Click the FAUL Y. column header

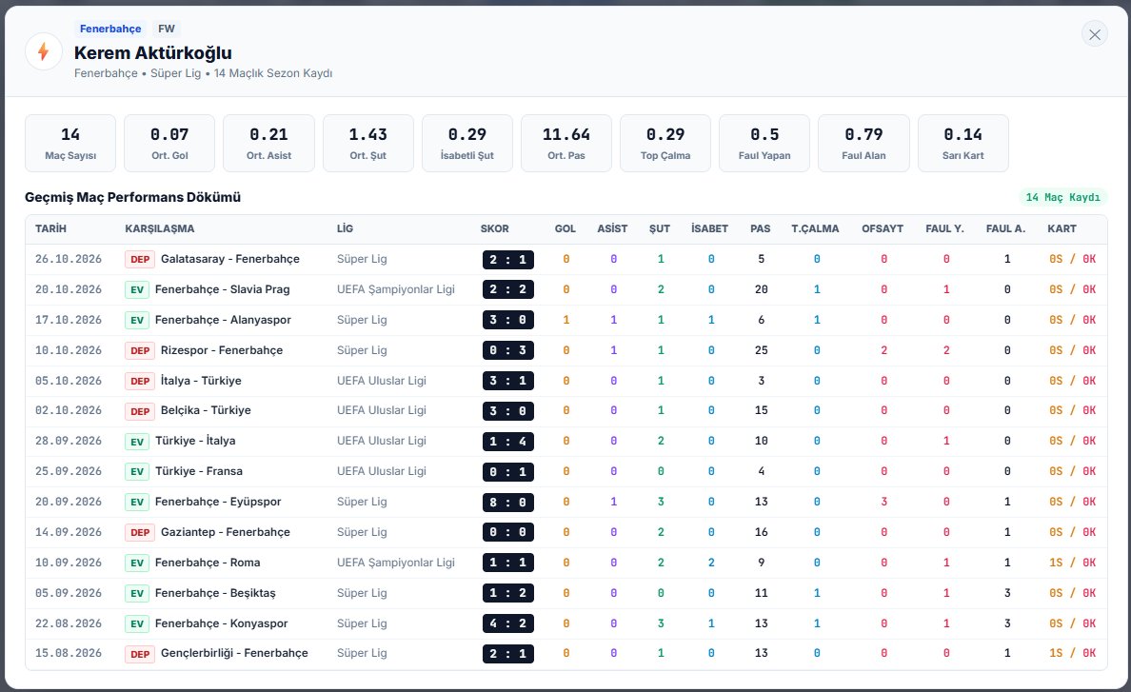click(945, 228)
